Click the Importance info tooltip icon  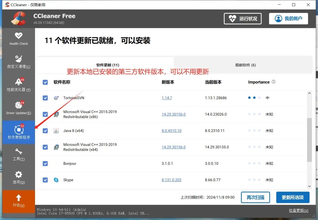point(274,82)
